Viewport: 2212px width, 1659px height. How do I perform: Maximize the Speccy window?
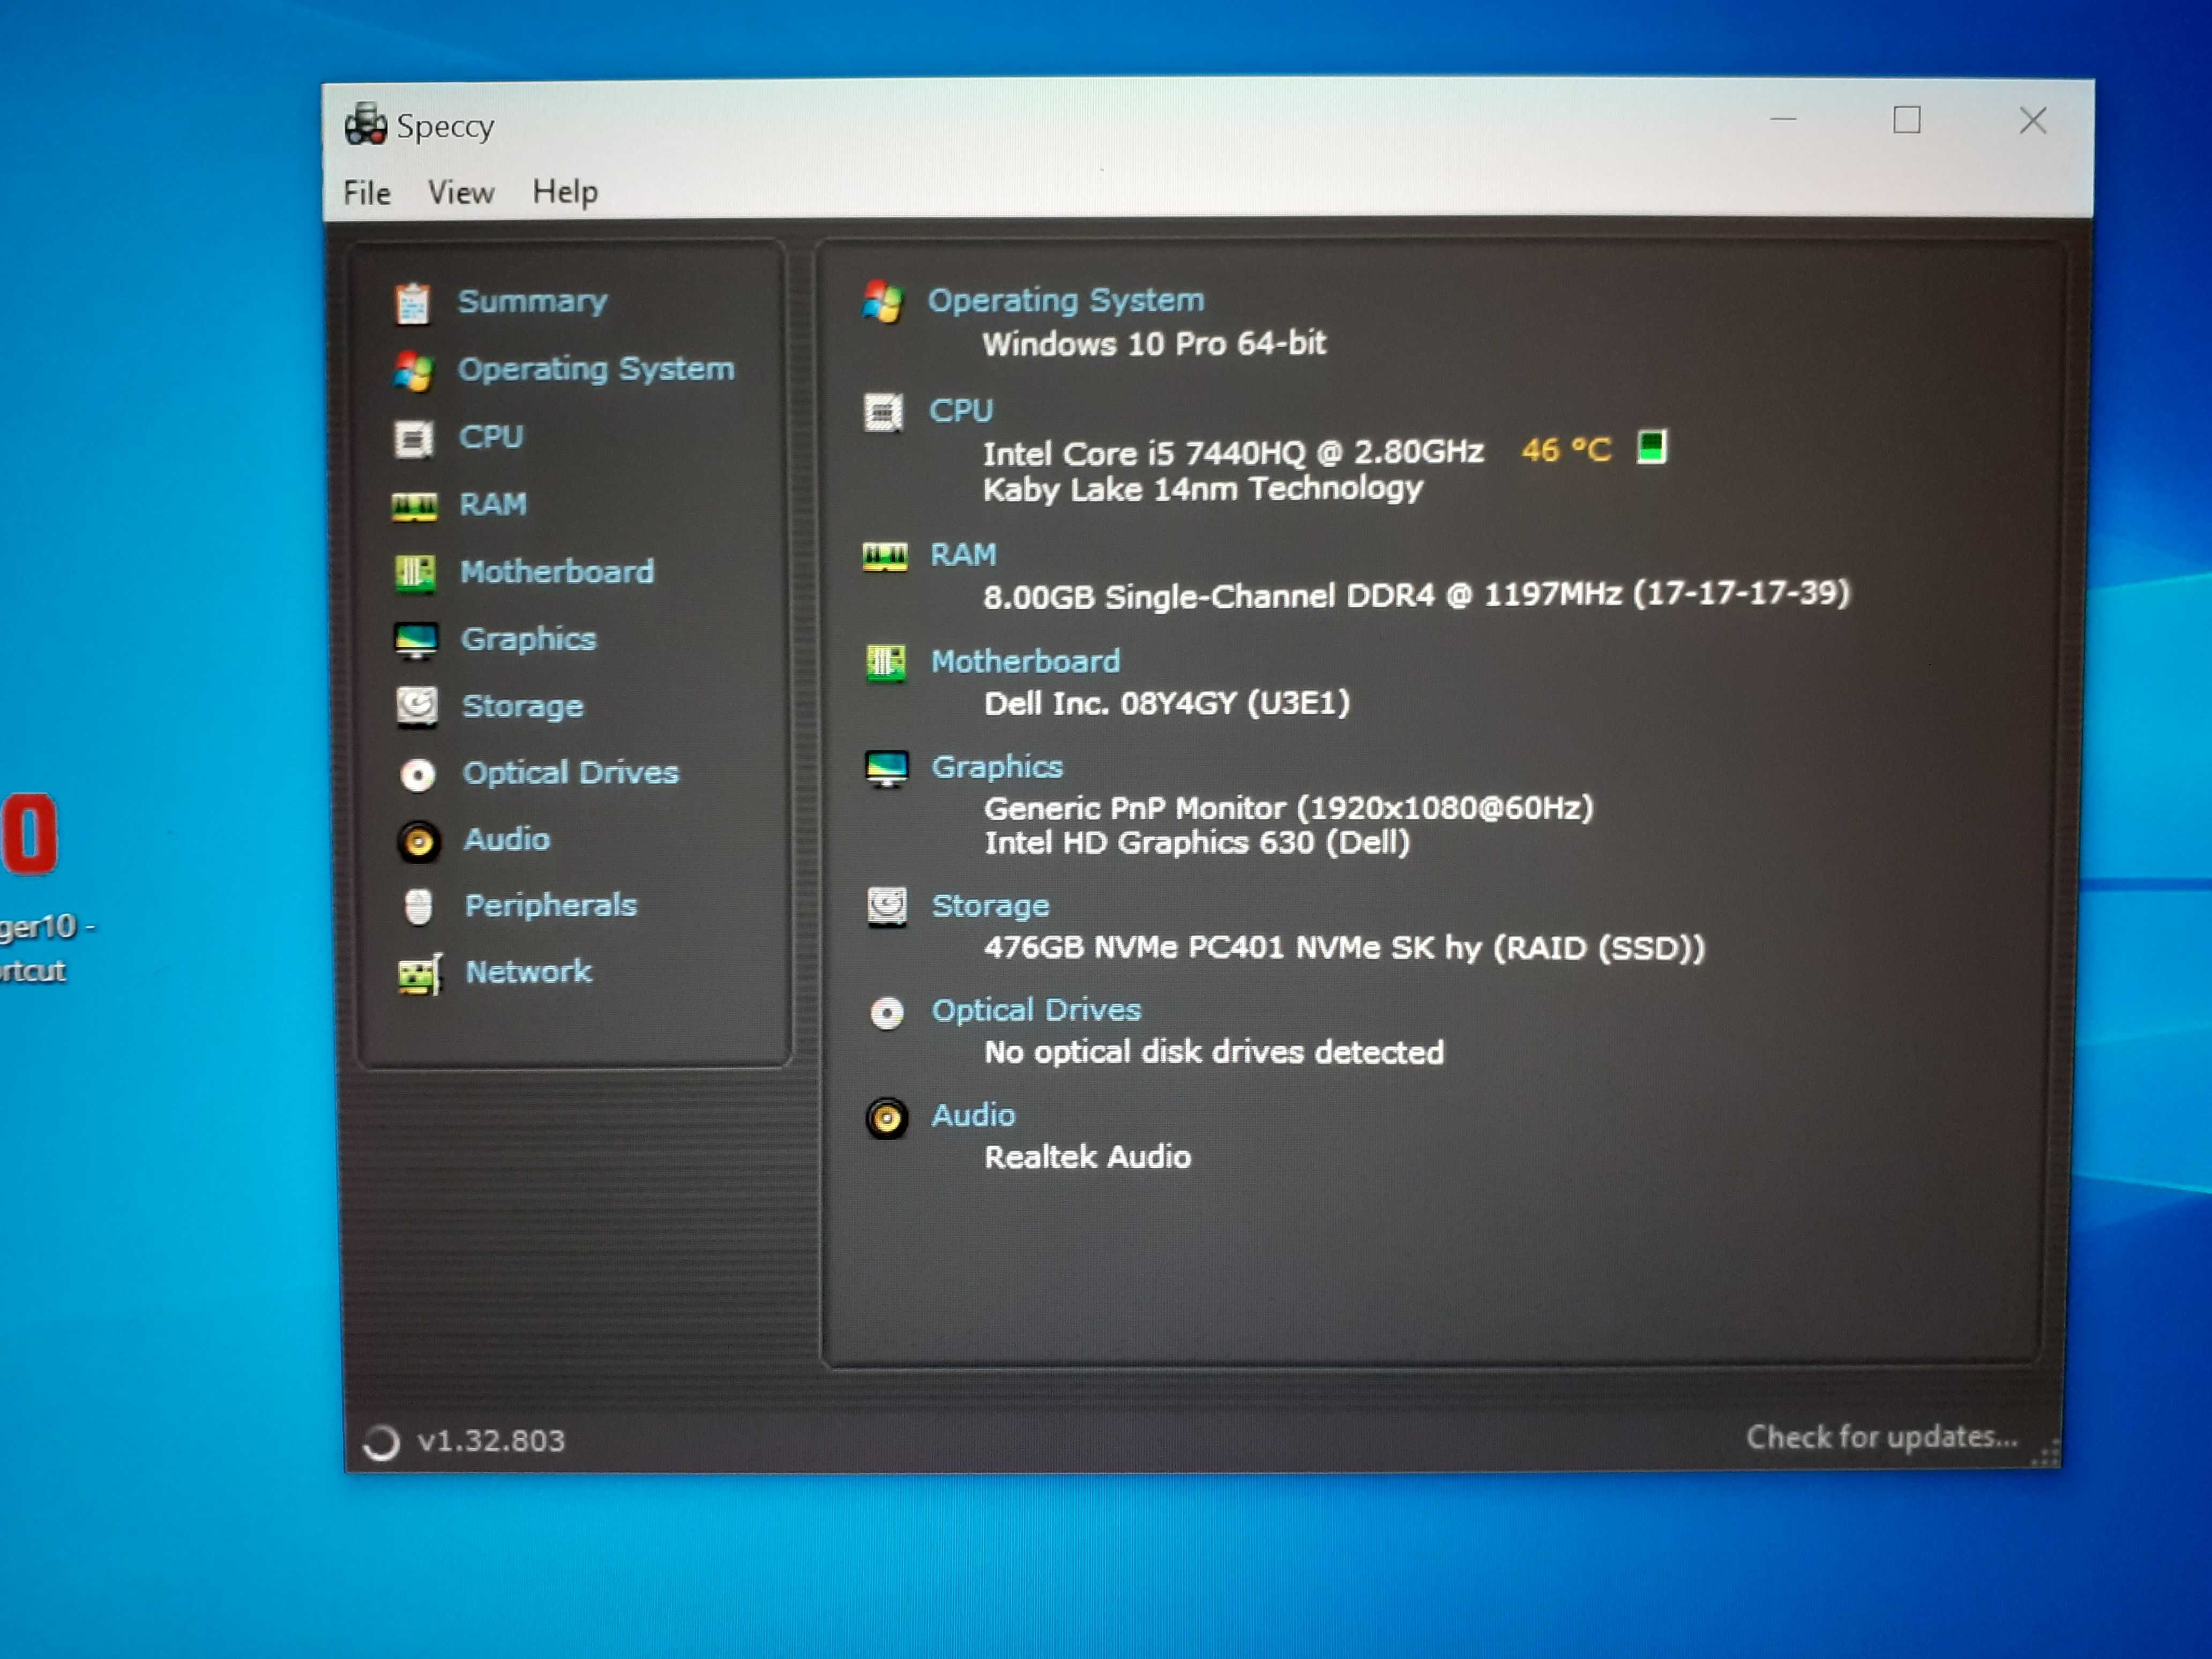pyautogui.click(x=1906, y=120)
